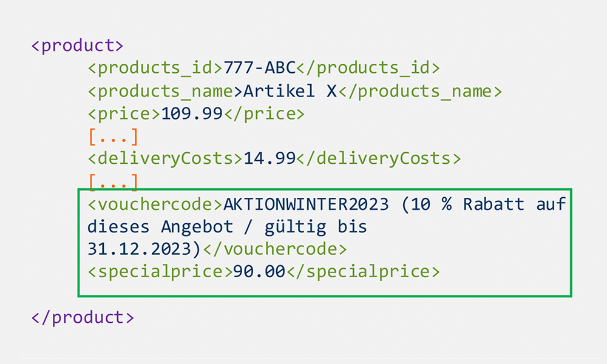This screenshot has height=364, width=607.
Task: Click the opening product tag
Action: tap(78, 45)
